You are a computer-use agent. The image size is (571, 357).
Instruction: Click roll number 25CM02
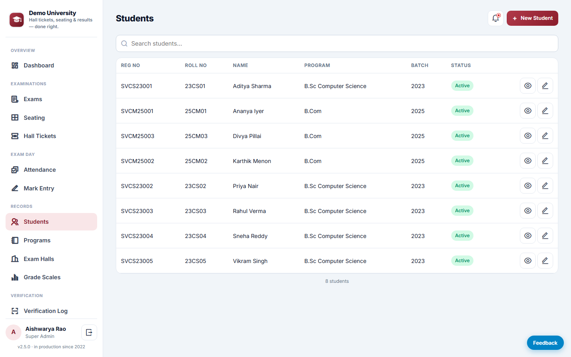click(196, 161)
